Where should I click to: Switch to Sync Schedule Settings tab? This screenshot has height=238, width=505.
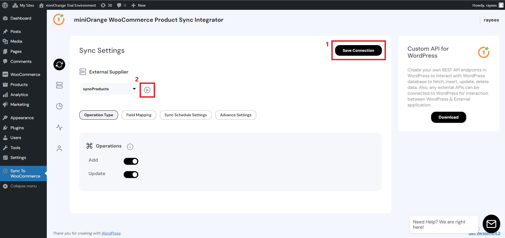coord(186,115)
